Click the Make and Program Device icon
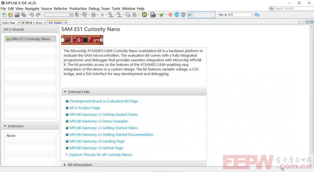314x172 pixels. click(x=111, y=15)
